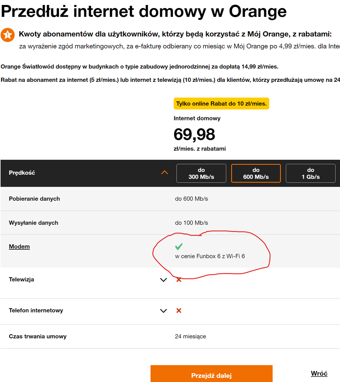Click the Funbox 6 z Wi-Fi 6 text

coord(210,256)
